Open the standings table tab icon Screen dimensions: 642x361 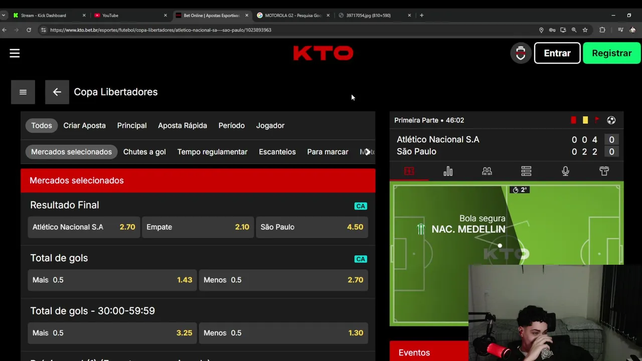point(526,171)
